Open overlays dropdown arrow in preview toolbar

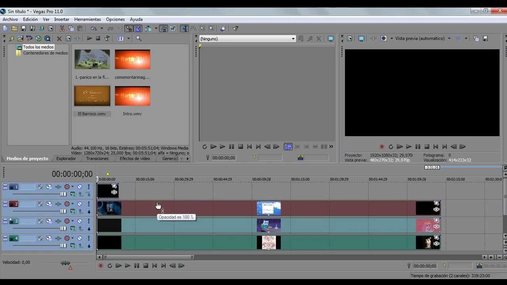tap(466, 38)
